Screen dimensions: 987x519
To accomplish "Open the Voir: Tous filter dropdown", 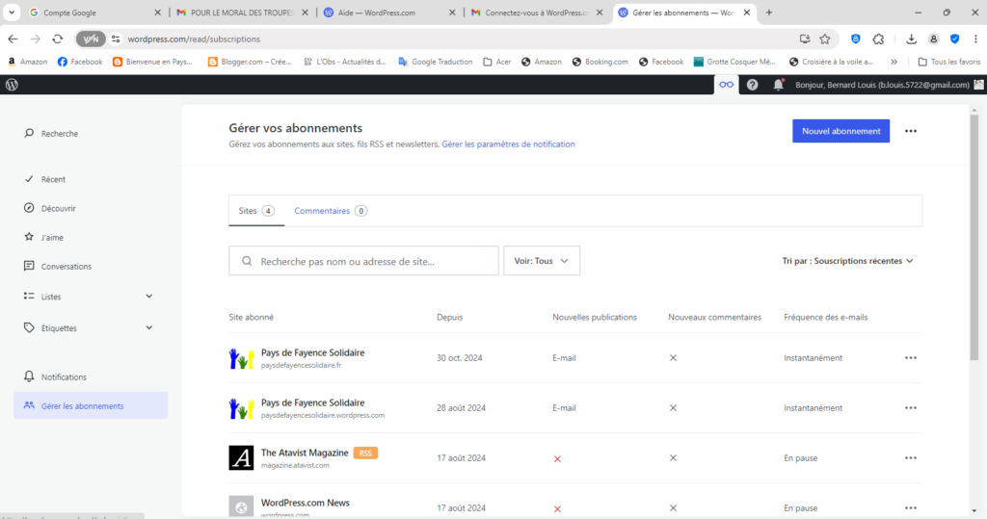I will tap(542, 261).
